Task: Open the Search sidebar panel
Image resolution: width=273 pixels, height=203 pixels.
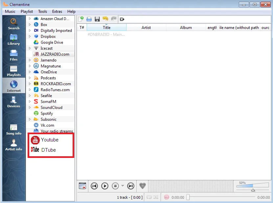Action: pyautogui.click(x=14, y=24)
